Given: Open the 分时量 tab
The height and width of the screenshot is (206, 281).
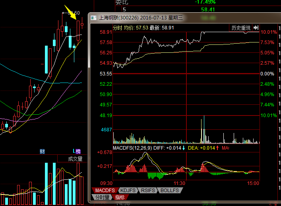Looking at the screenshot, I should point(103,197).
